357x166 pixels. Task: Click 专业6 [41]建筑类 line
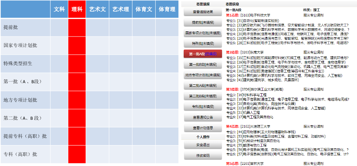coord(263,80)
